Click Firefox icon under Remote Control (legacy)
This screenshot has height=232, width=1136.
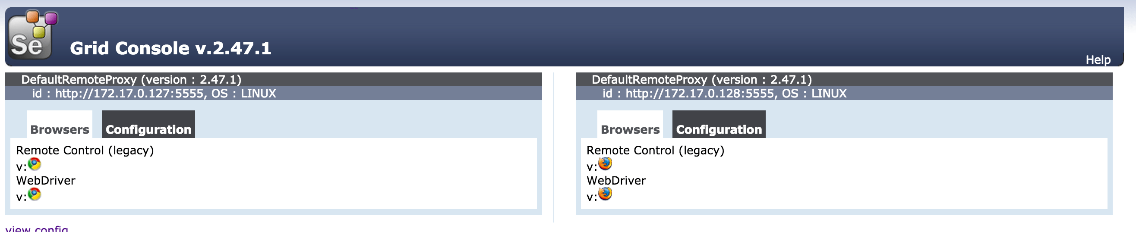[605, 164]
